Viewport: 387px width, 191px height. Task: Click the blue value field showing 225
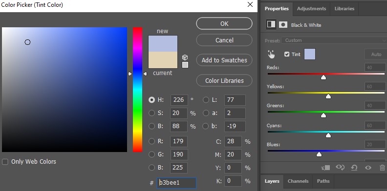tap(179, 168)
